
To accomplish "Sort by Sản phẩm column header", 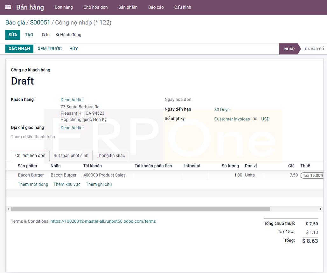I will [27, 166].
